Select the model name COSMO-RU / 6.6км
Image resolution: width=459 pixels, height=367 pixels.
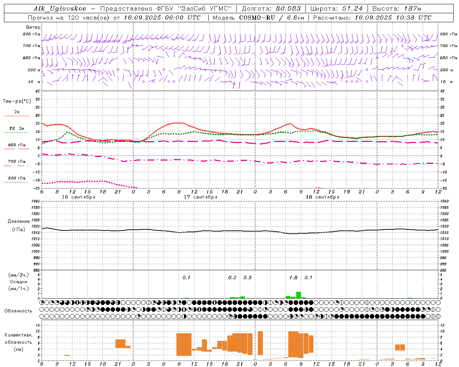(271, 18)
